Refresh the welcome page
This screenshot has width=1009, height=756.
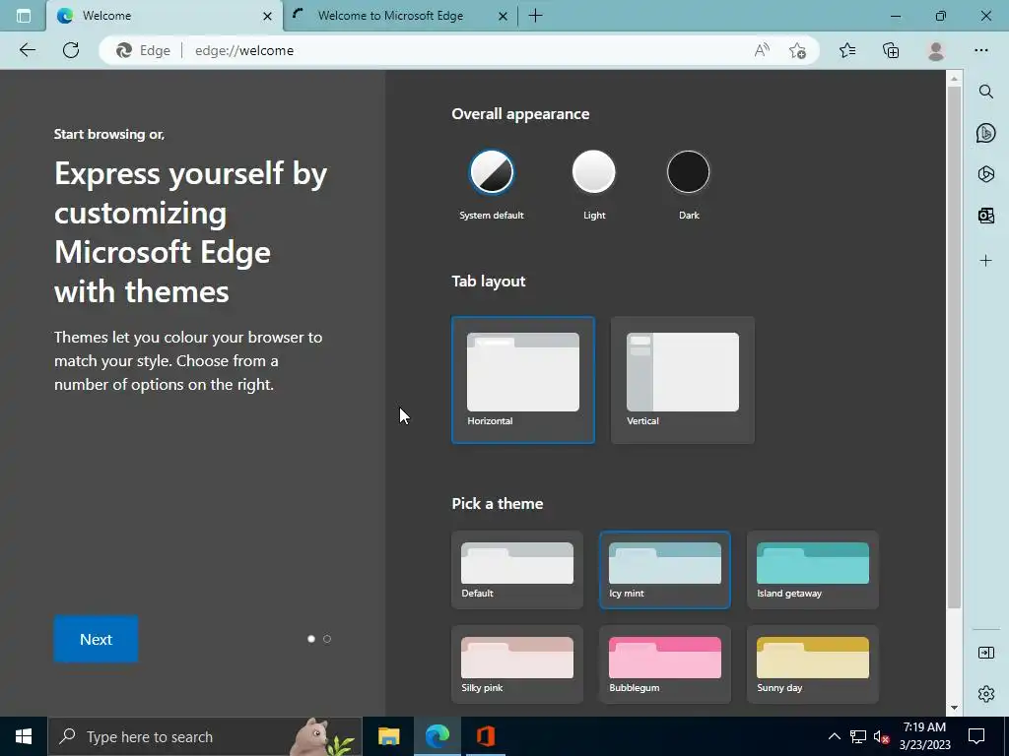pos(71,50)
